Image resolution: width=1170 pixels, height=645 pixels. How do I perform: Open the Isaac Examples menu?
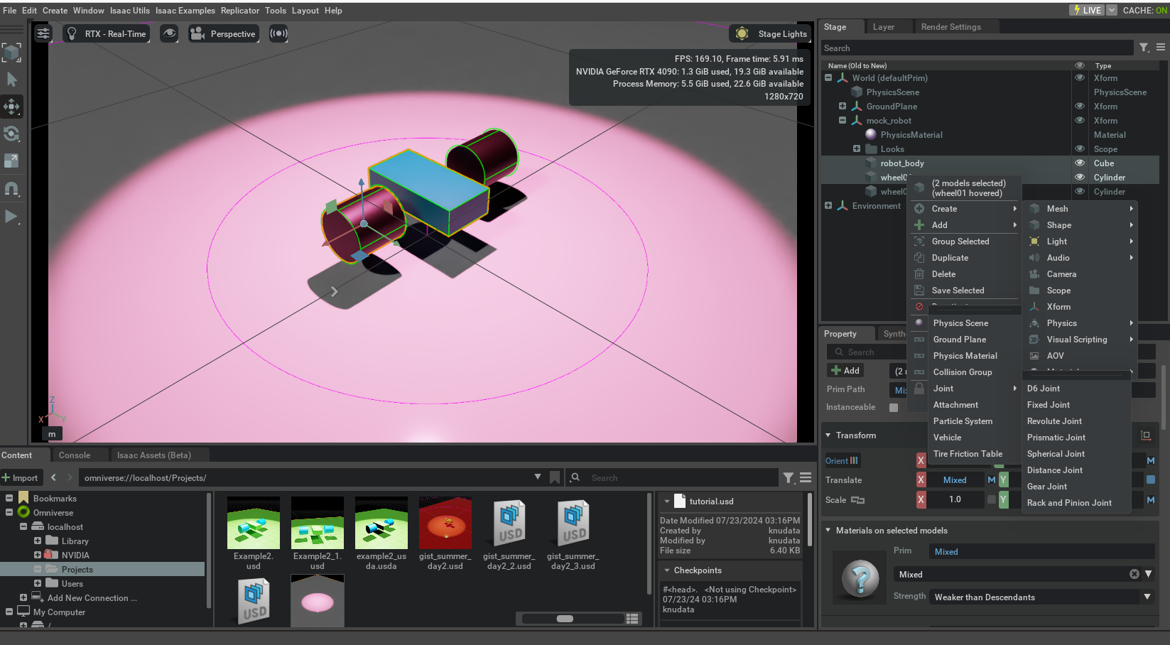(x=185, y=11)
